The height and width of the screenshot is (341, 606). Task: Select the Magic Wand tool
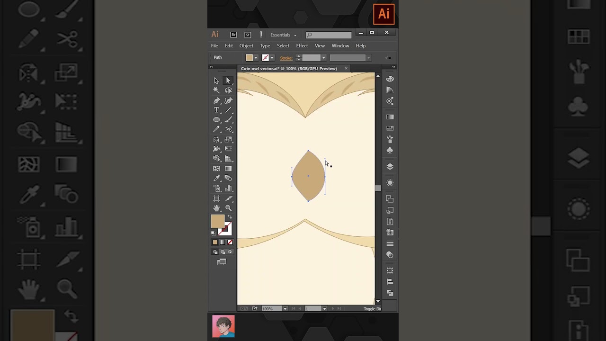tap(216, 90)
